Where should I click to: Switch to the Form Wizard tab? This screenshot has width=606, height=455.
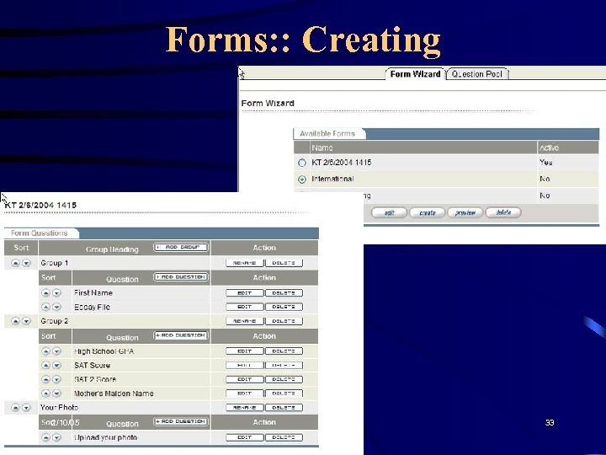coord(415,74)
